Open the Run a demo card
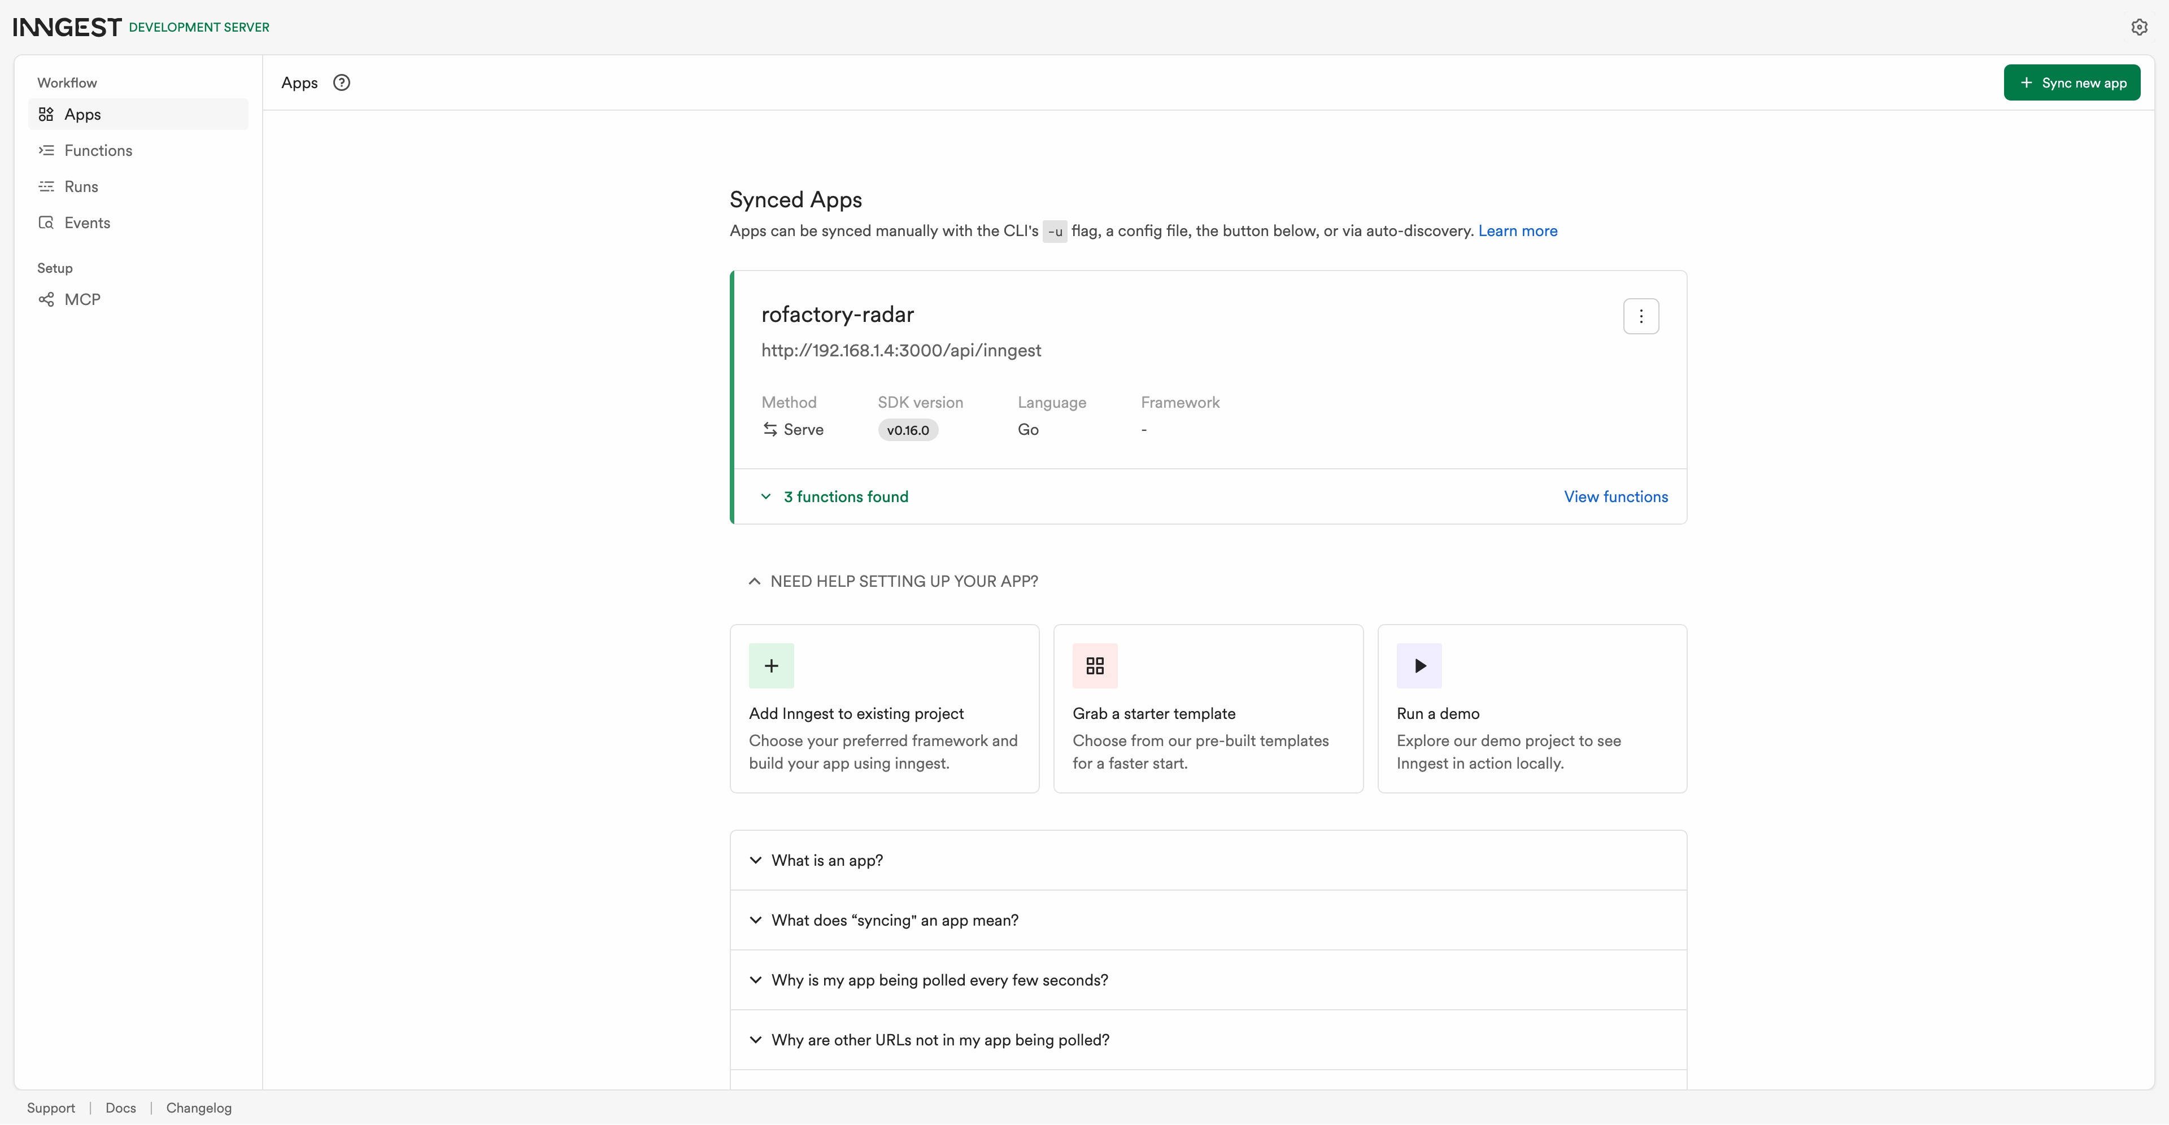Screen dimensions: 2169x1125 tap(1532, 709)
